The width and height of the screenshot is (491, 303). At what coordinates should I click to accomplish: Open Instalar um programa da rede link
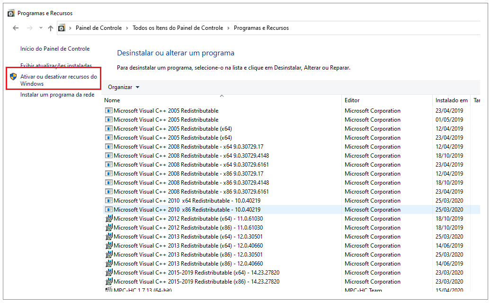(x=57, y=95)
